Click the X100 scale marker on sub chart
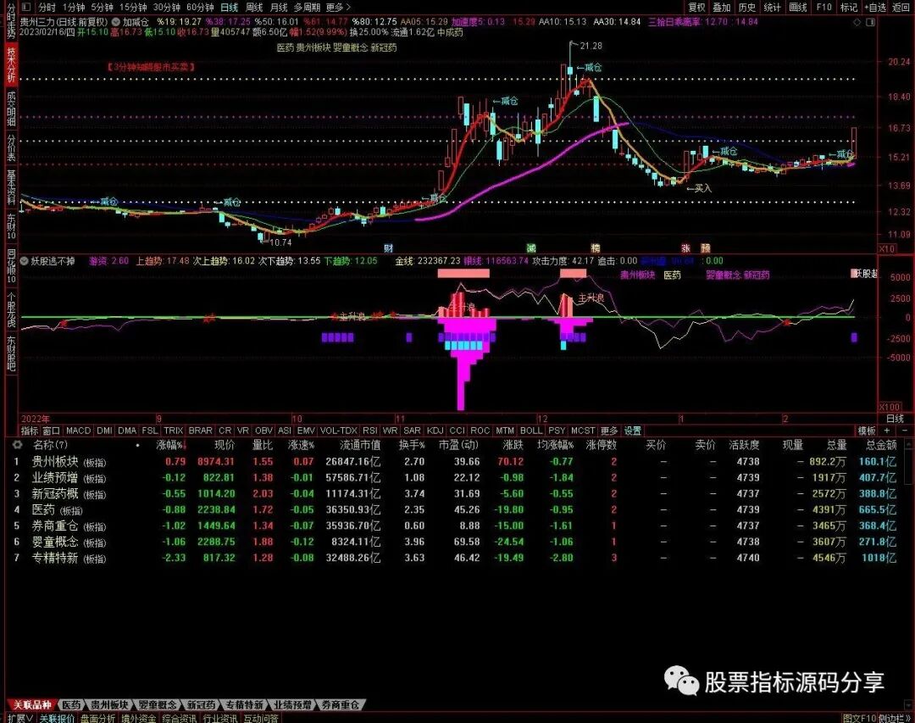Image resolution: width=915 pixels, height=723 pixels. pyautogui.click(x=889, y=407)
